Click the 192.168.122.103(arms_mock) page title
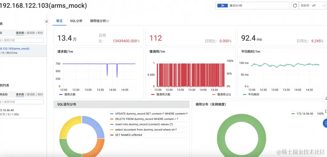This screenshot has width=327, height=157. (x=43, y=6)
